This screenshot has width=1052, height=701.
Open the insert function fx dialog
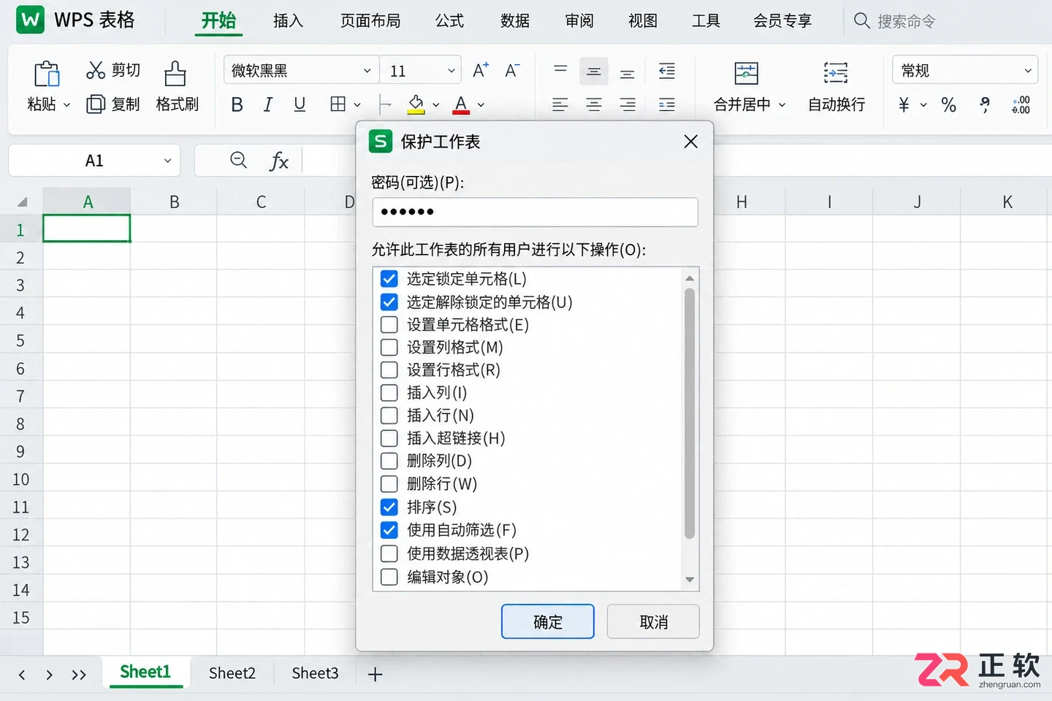tap(279, 161)
